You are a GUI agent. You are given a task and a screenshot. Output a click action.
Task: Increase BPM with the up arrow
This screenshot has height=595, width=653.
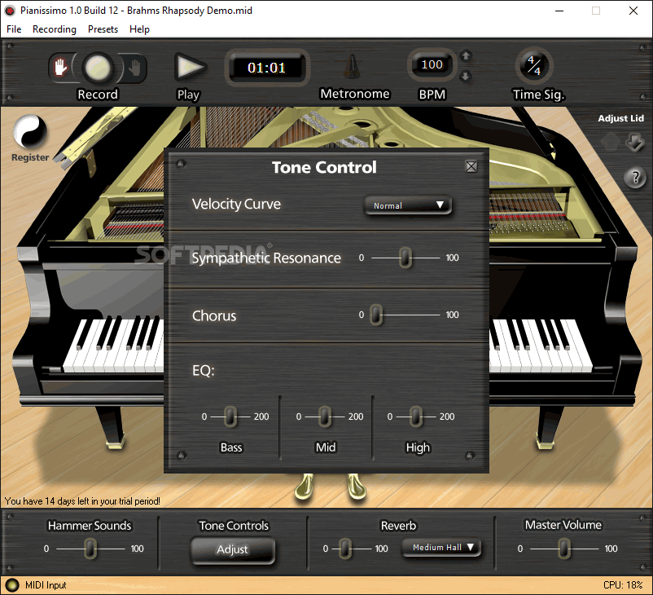click(x=466, y=55)
